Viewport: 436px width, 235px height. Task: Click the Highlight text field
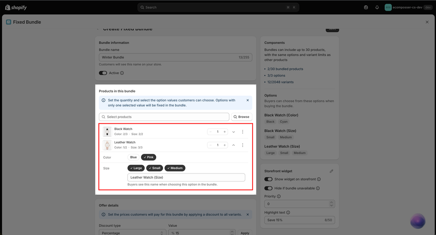click(x=299, y=220)
